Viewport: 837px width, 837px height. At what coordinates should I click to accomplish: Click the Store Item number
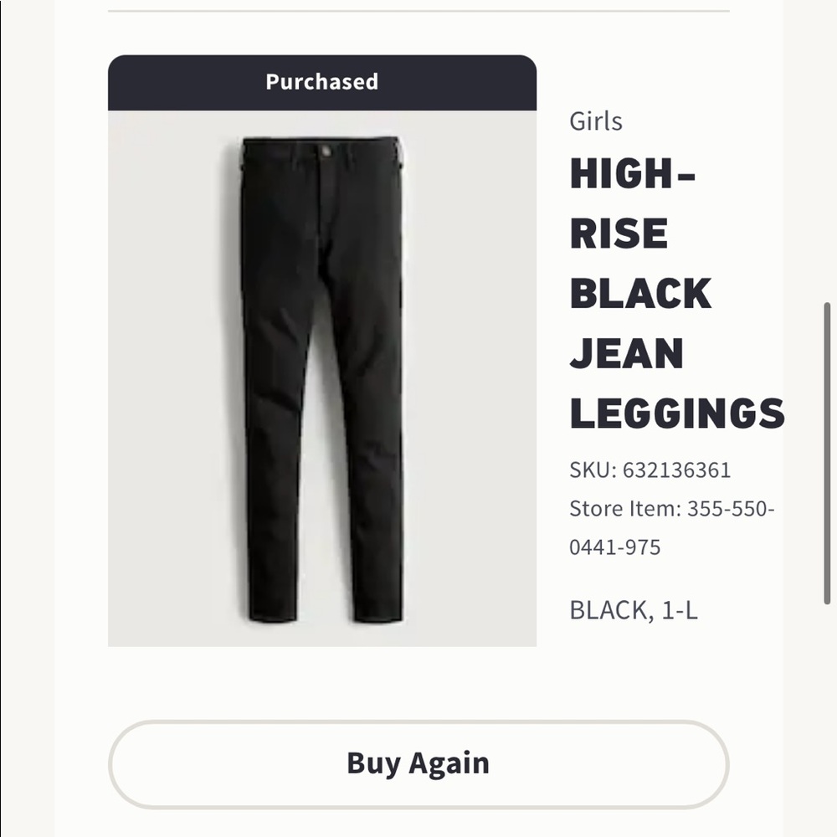(x=673, y=508)
